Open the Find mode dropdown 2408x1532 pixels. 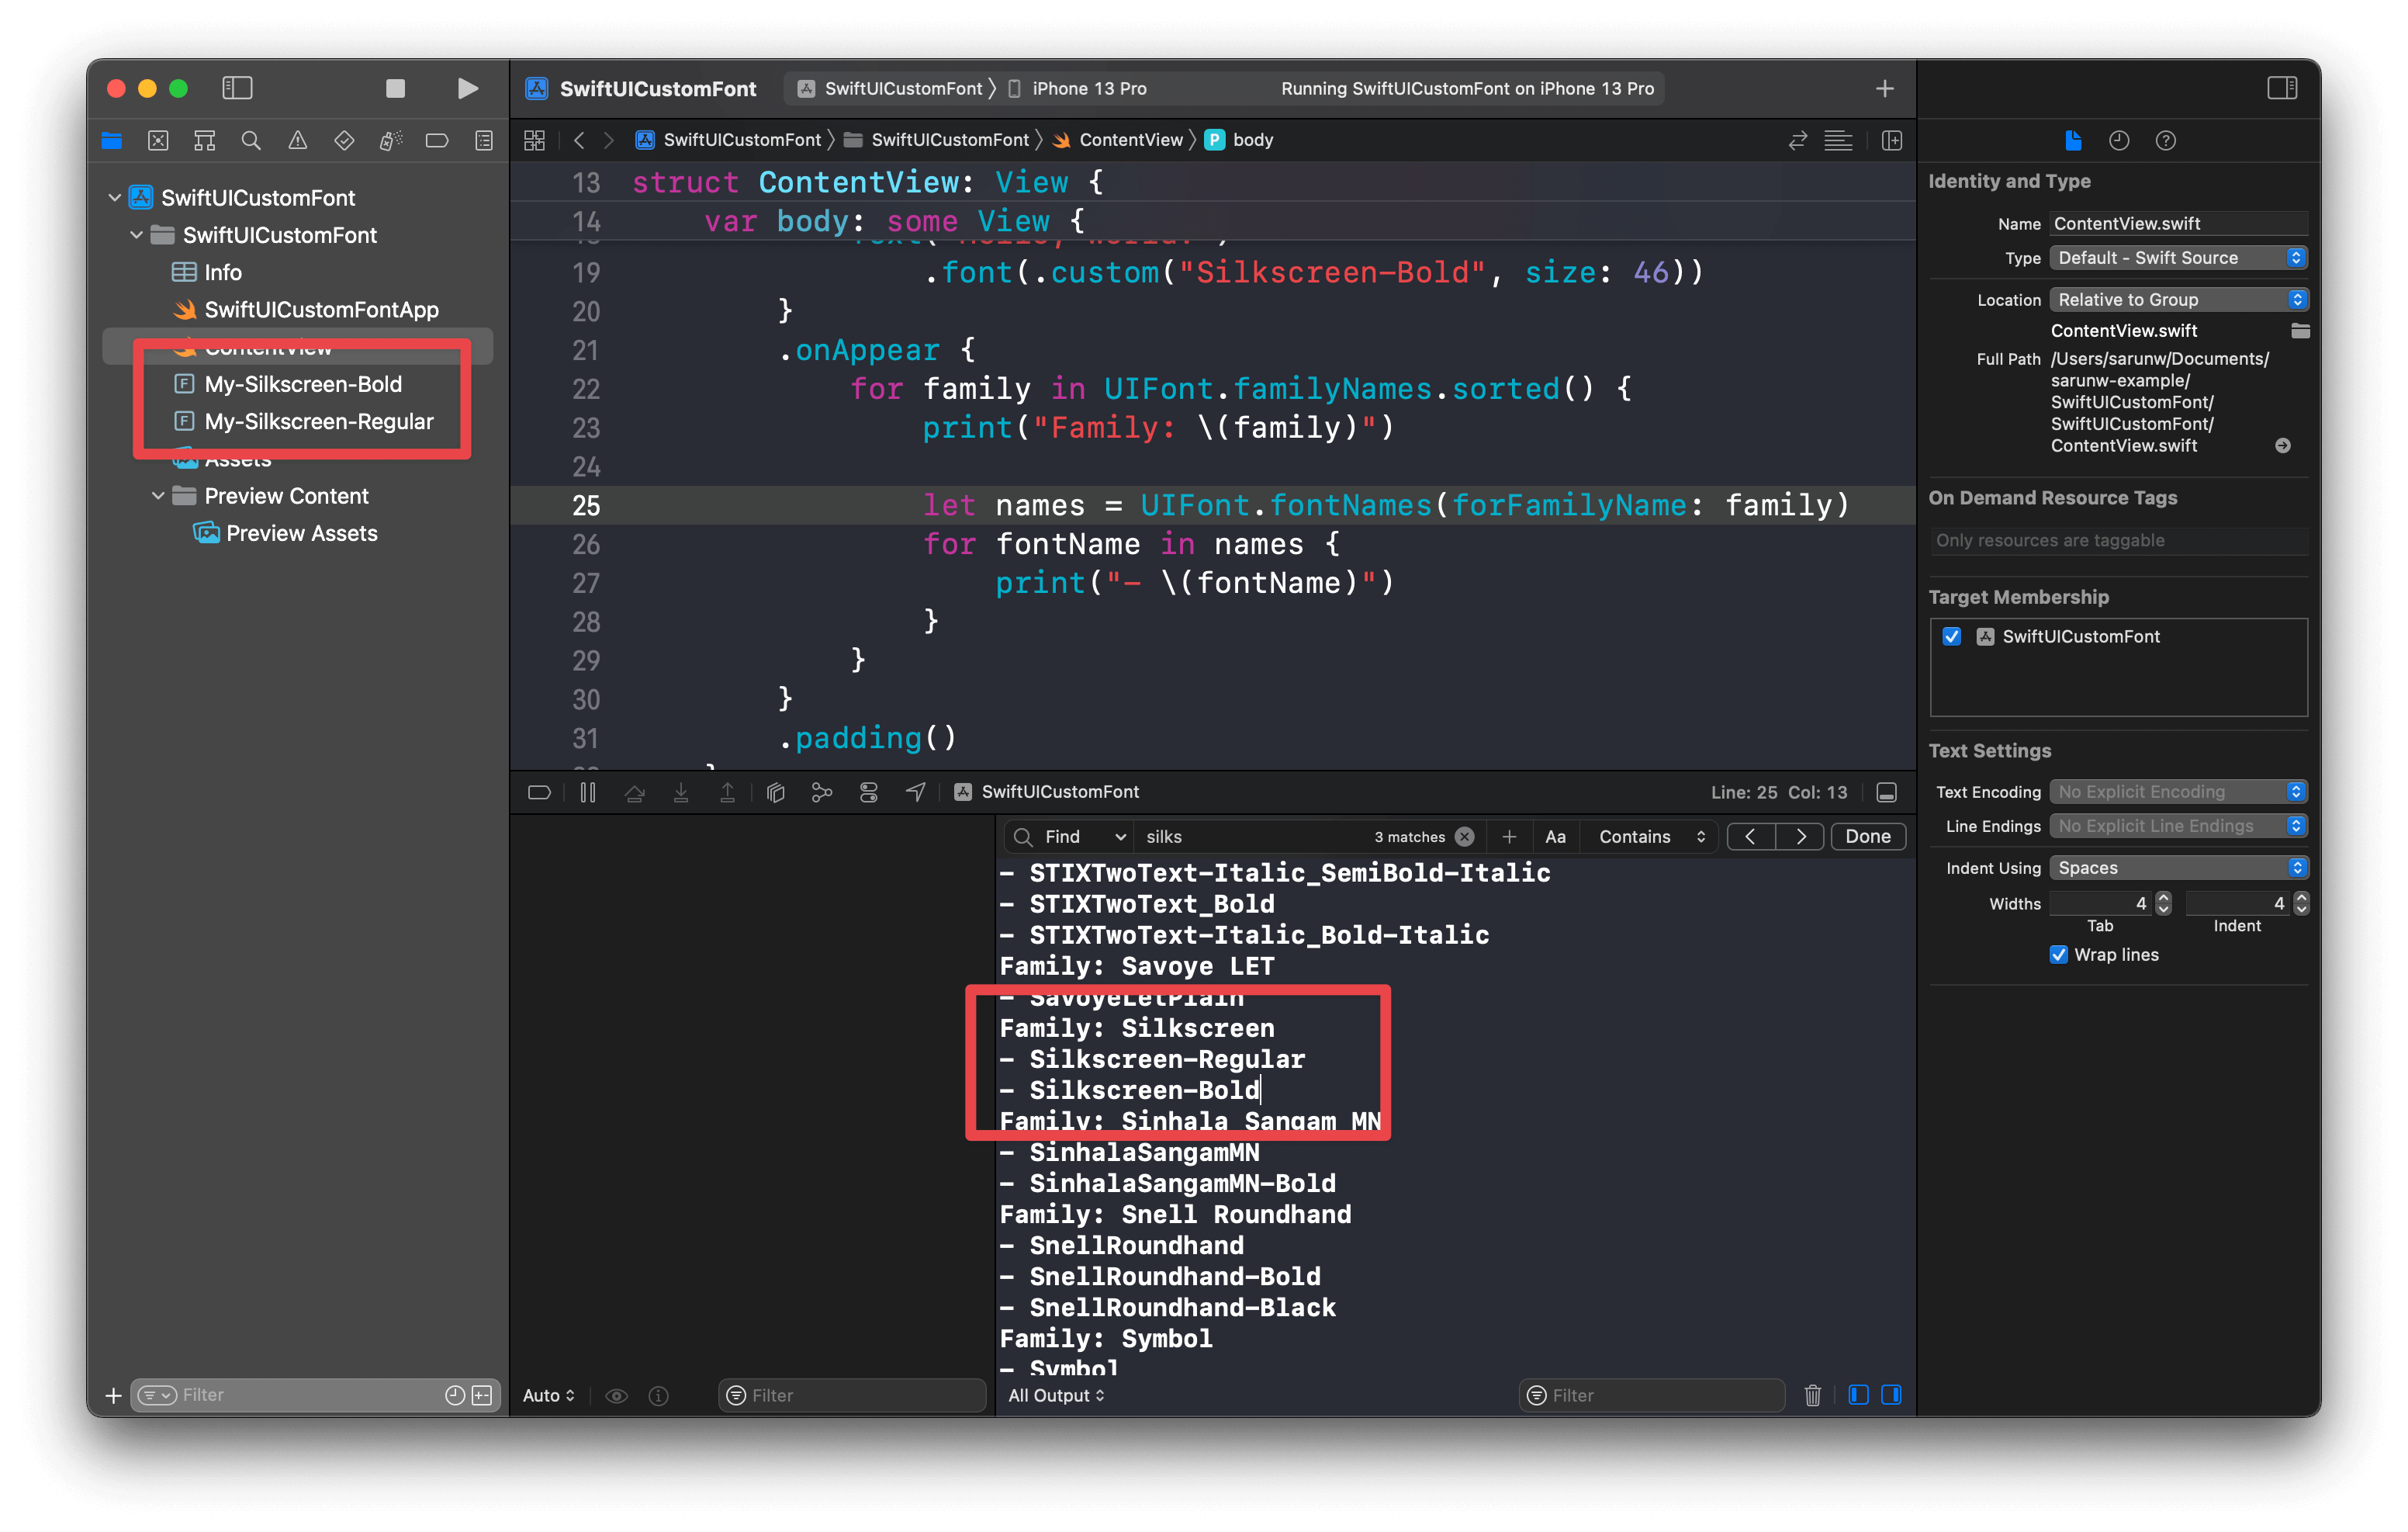pyautogui.click(x=1070, y=837)
